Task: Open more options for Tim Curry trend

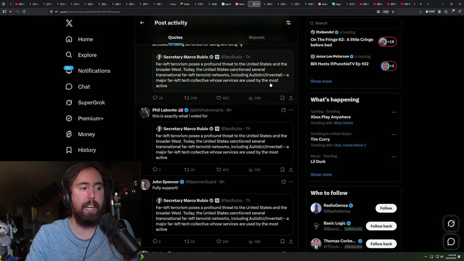Action: pos(394,134)
